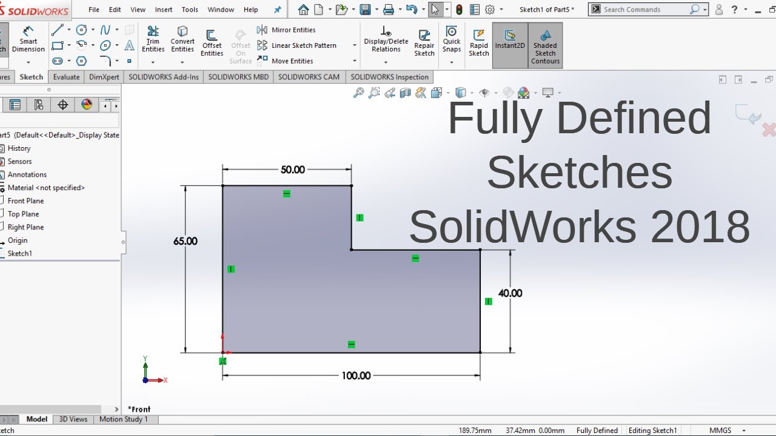
Task: Open the File menu
Action: [x=94, y=10]
